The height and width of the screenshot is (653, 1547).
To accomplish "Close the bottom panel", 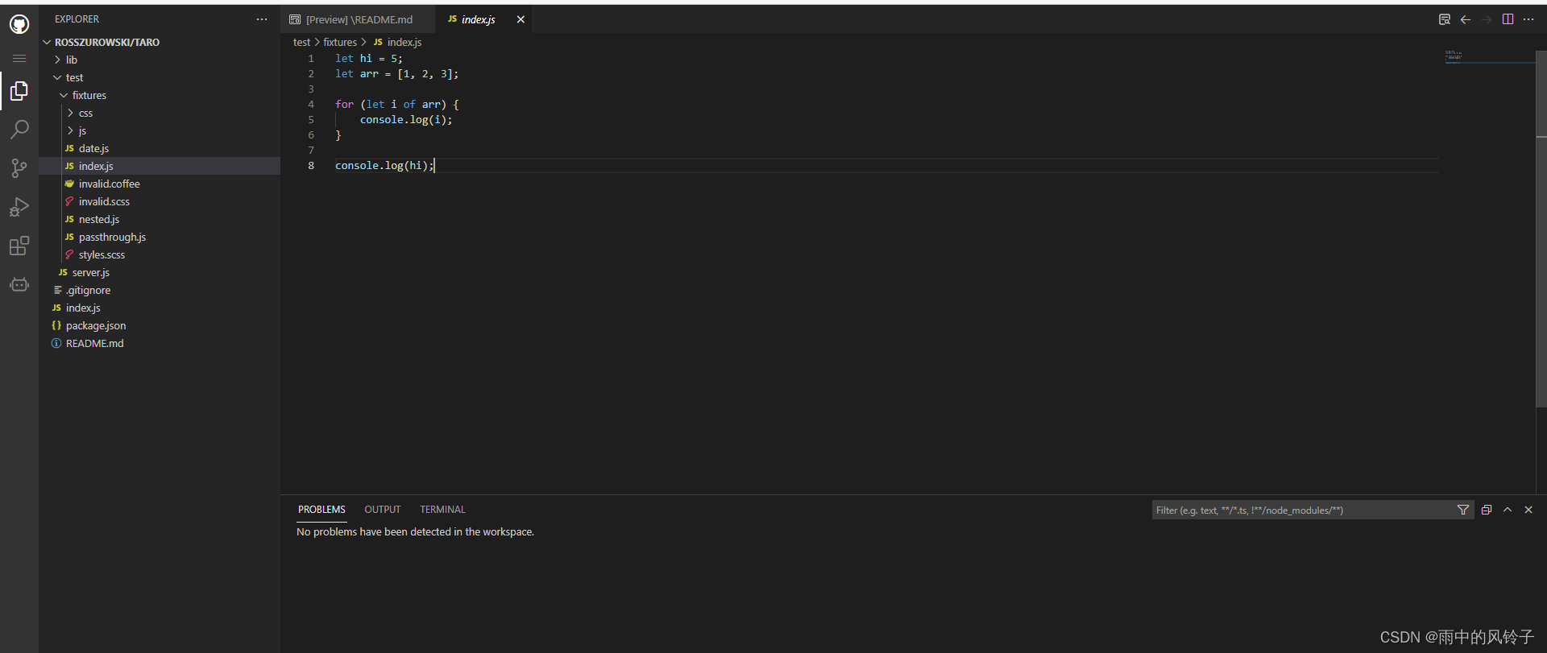I will click(1528, 510).
